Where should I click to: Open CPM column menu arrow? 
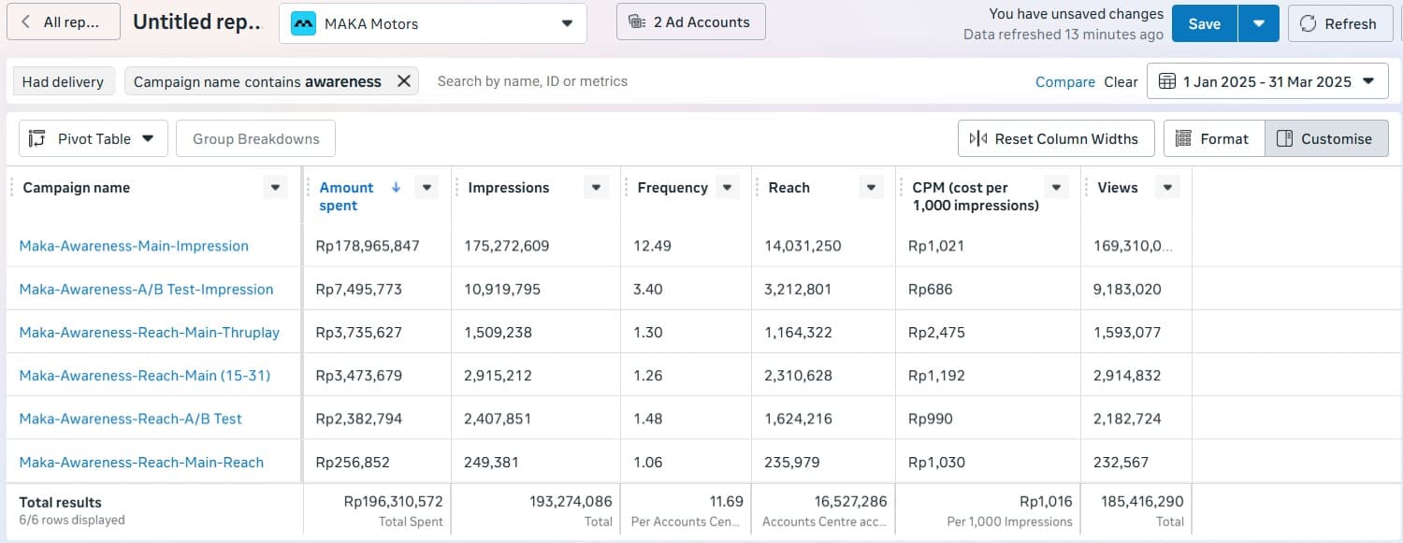(1056, 188)
